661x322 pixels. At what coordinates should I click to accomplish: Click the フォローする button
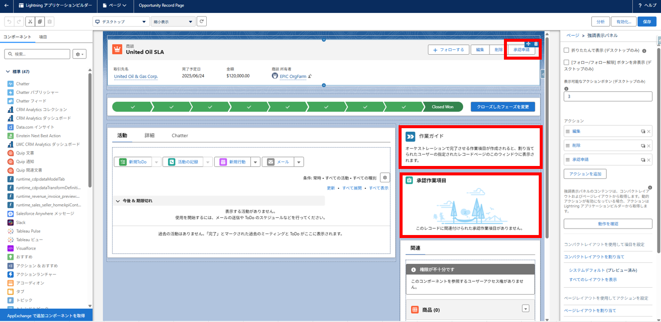coord(448,50)
